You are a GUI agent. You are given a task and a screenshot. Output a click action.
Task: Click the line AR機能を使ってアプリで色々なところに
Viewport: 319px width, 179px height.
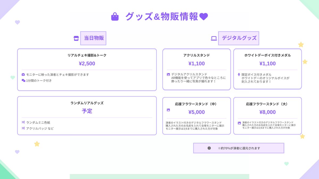pos(198,78)
